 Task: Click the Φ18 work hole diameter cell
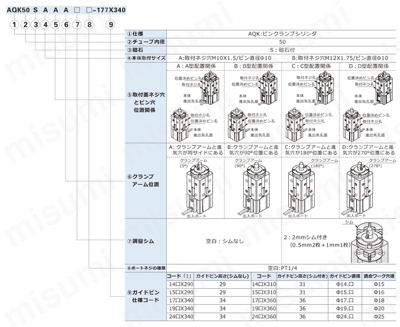[x=379, y=300]
